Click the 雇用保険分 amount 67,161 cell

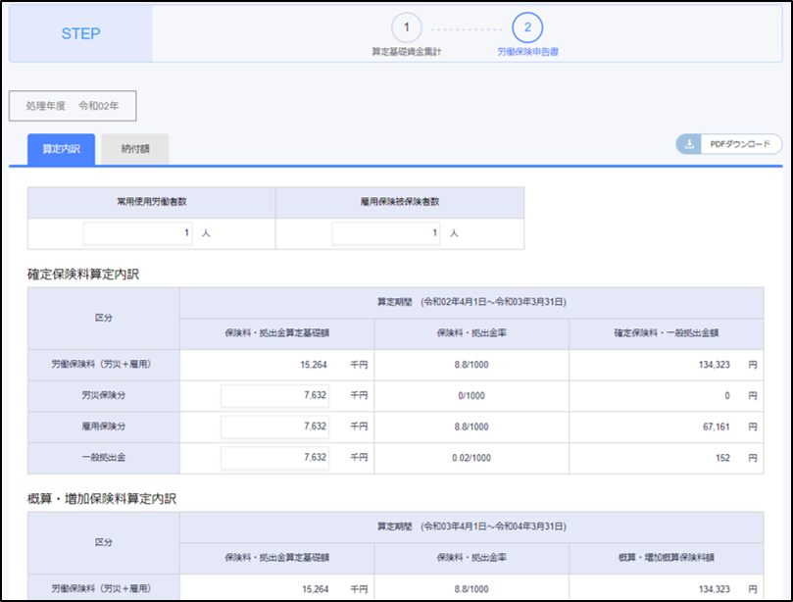(x=718, y=426)
